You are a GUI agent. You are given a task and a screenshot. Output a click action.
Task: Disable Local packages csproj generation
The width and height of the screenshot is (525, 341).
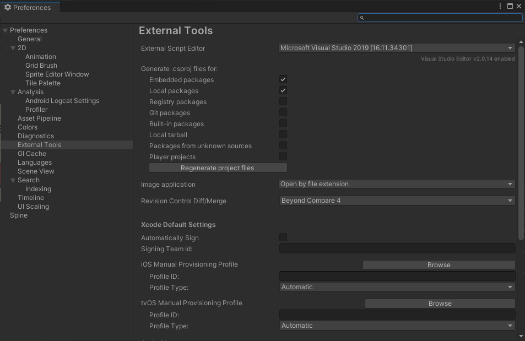(x=283, y=90)
